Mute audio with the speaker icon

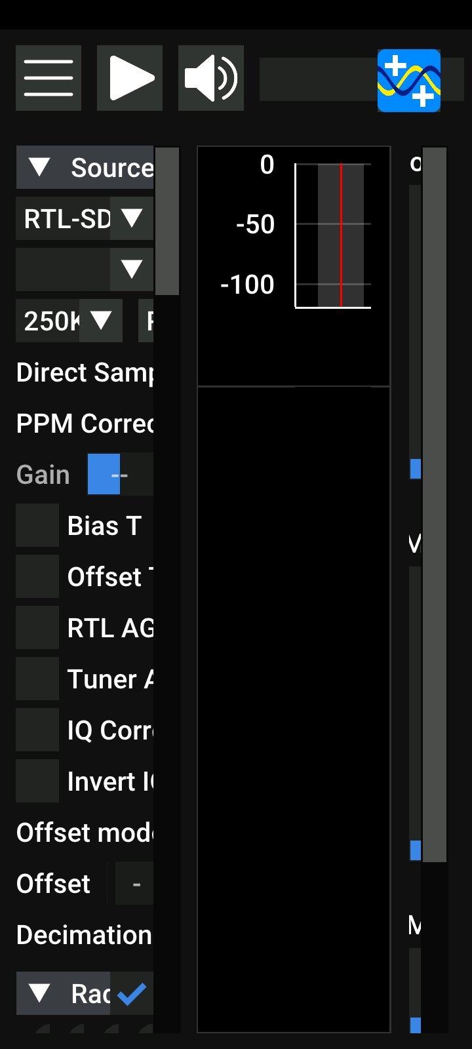point(211,78)
